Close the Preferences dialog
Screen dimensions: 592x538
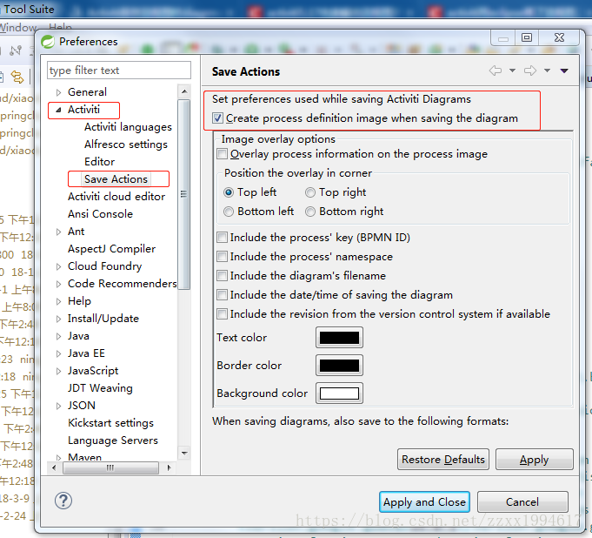pos(559,37)
